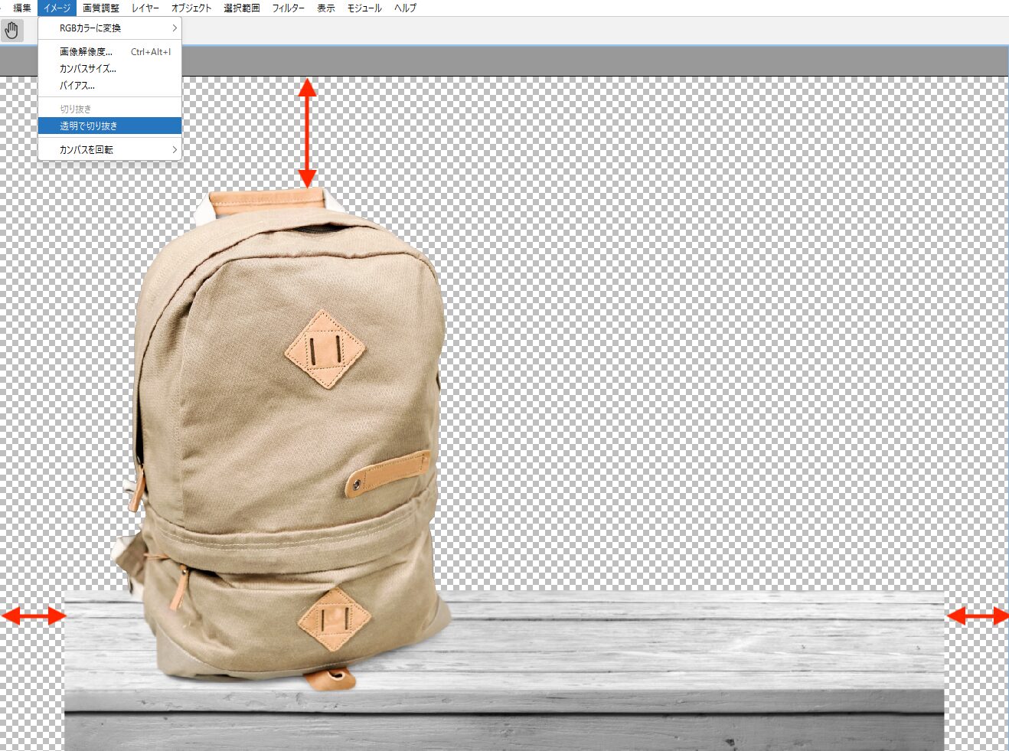Open the ヘルプ menu
Image resolution: width=1009 pixels, height=751 pixels.
coord(405,8)
